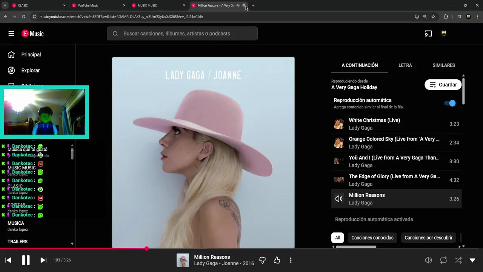Play Orange Colored Sky from queue
Image resolution: width=483 pixels, height=272 pixels.
(396, 143)
